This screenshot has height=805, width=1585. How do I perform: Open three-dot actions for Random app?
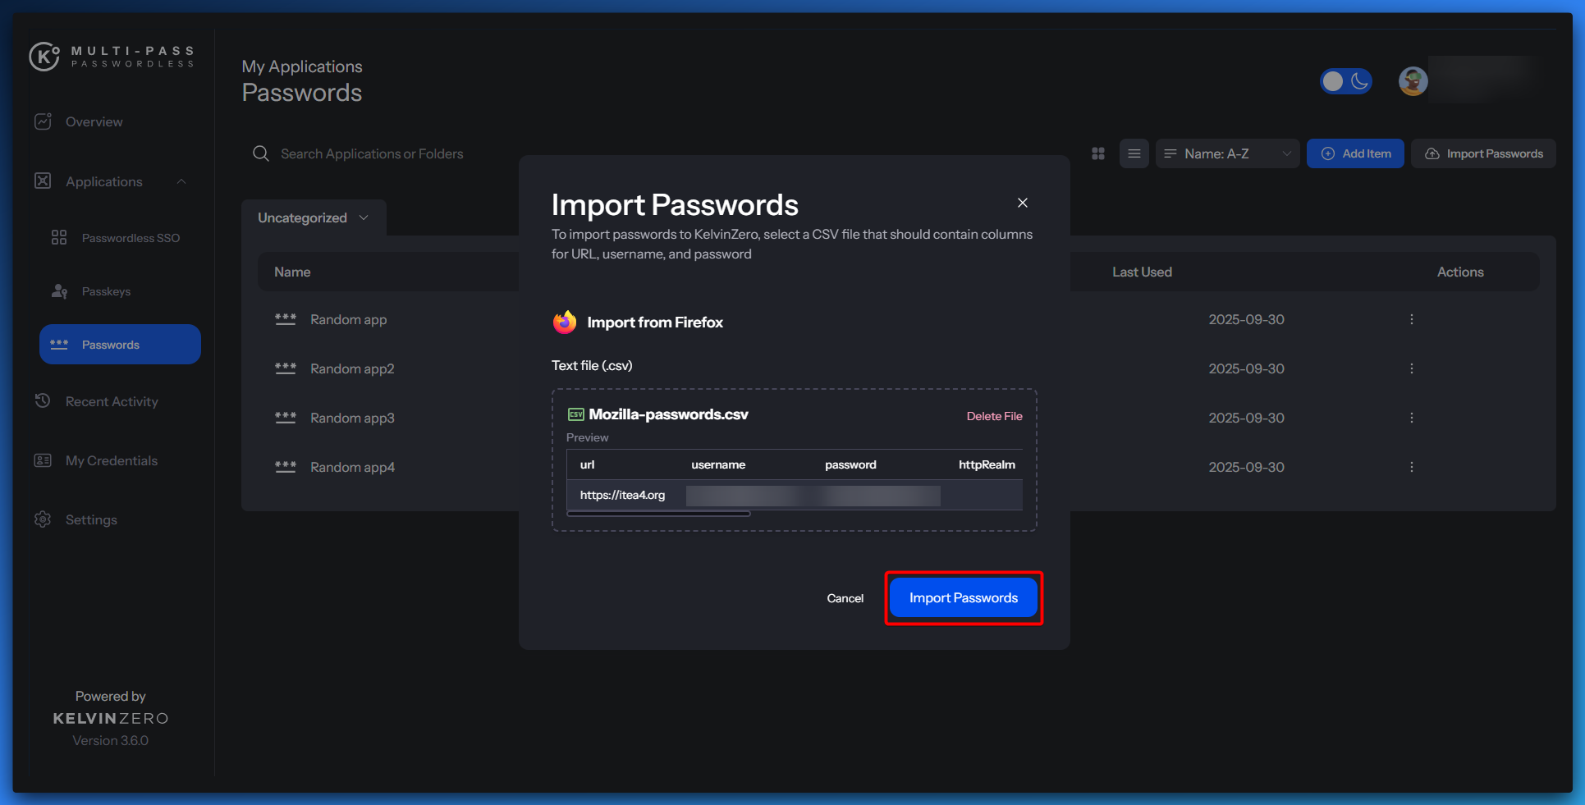tap(1411, 319)
